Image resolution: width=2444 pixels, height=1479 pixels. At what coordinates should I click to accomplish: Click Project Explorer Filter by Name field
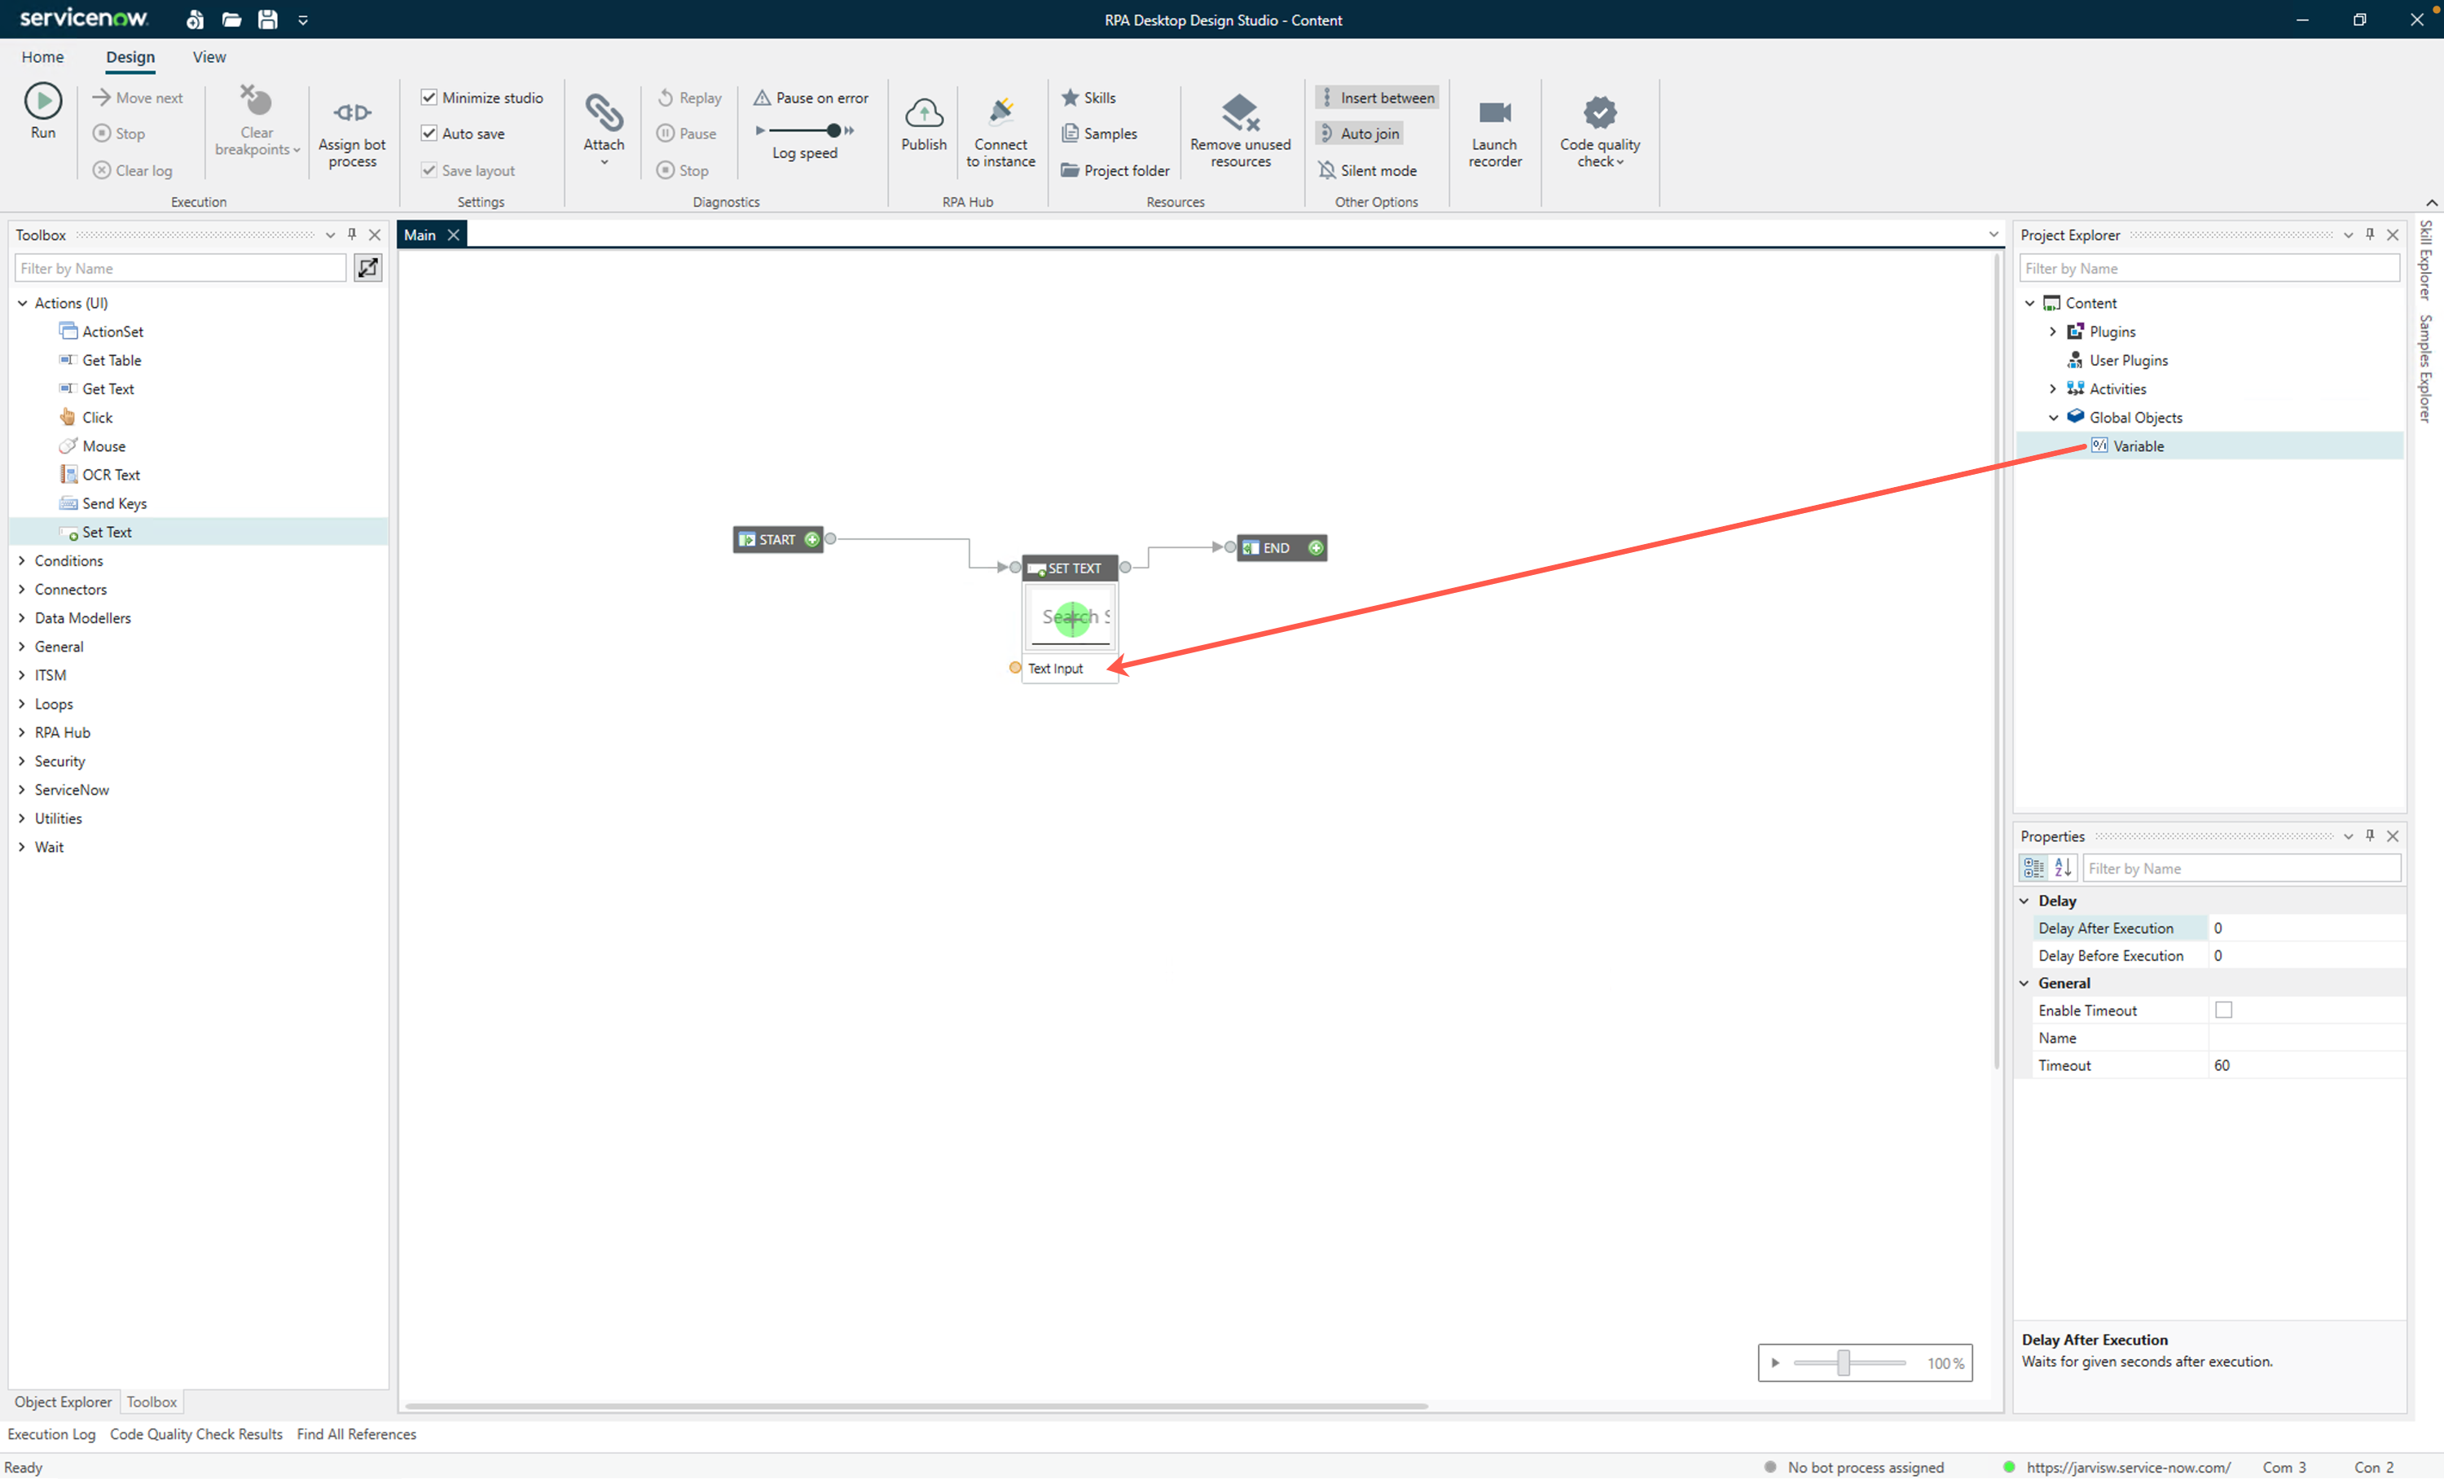click(2209, 268)
